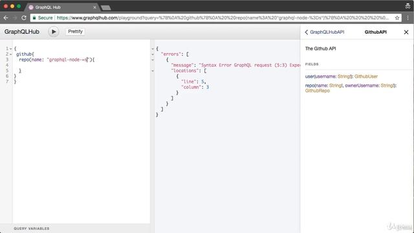The image size is (414, 233).
Task: Open the GithubUser type link
Action: 366,76
